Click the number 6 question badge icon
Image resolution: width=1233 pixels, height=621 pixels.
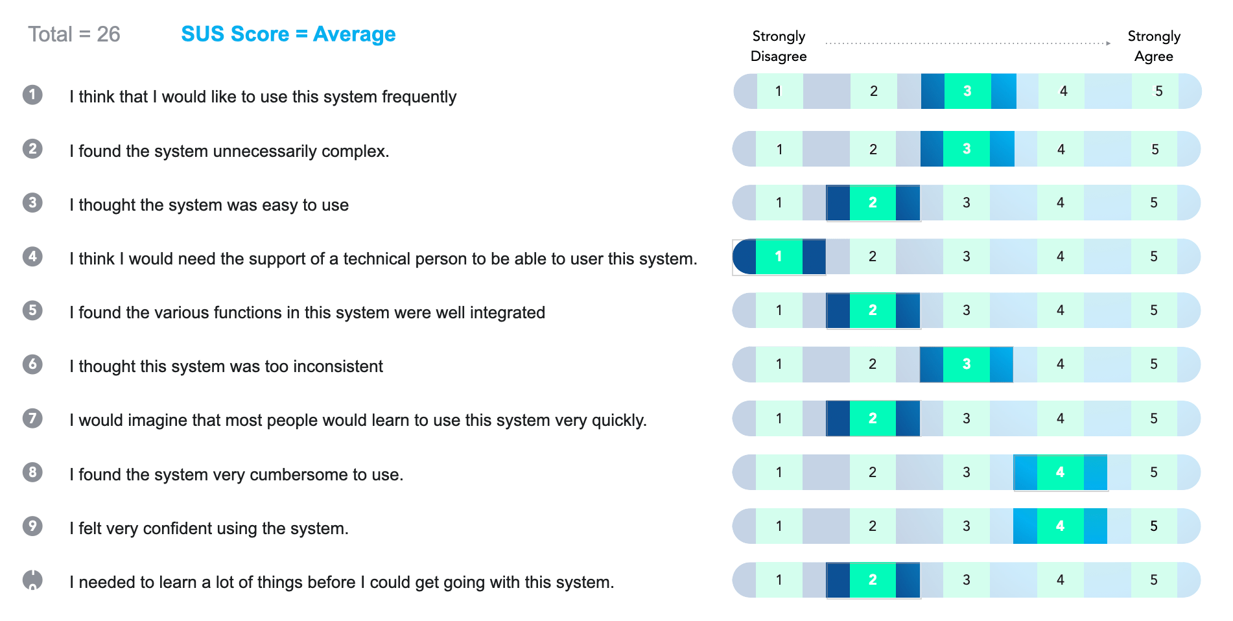(32, 364)
